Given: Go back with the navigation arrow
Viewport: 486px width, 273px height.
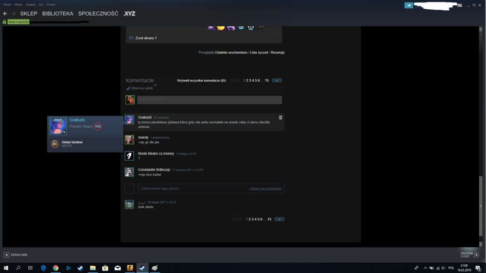Looking at the screenshot, I should 5,14.
